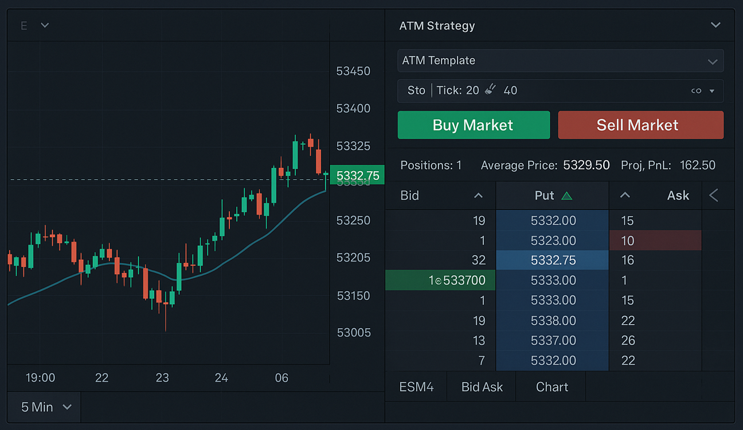Click the link icon in the Tick row
The image size is (743, 430).
696,90
